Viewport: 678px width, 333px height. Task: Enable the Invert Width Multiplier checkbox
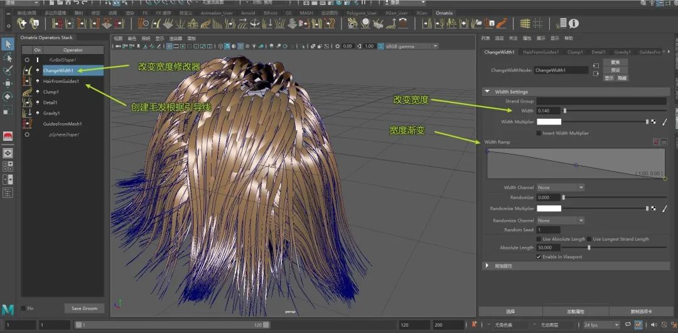click(x=539, y=133)
